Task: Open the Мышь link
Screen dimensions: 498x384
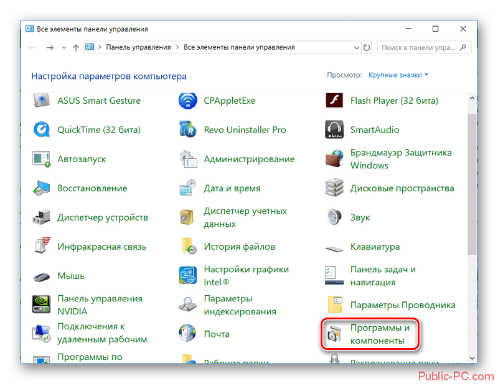Action: click(x=71, y=276)
